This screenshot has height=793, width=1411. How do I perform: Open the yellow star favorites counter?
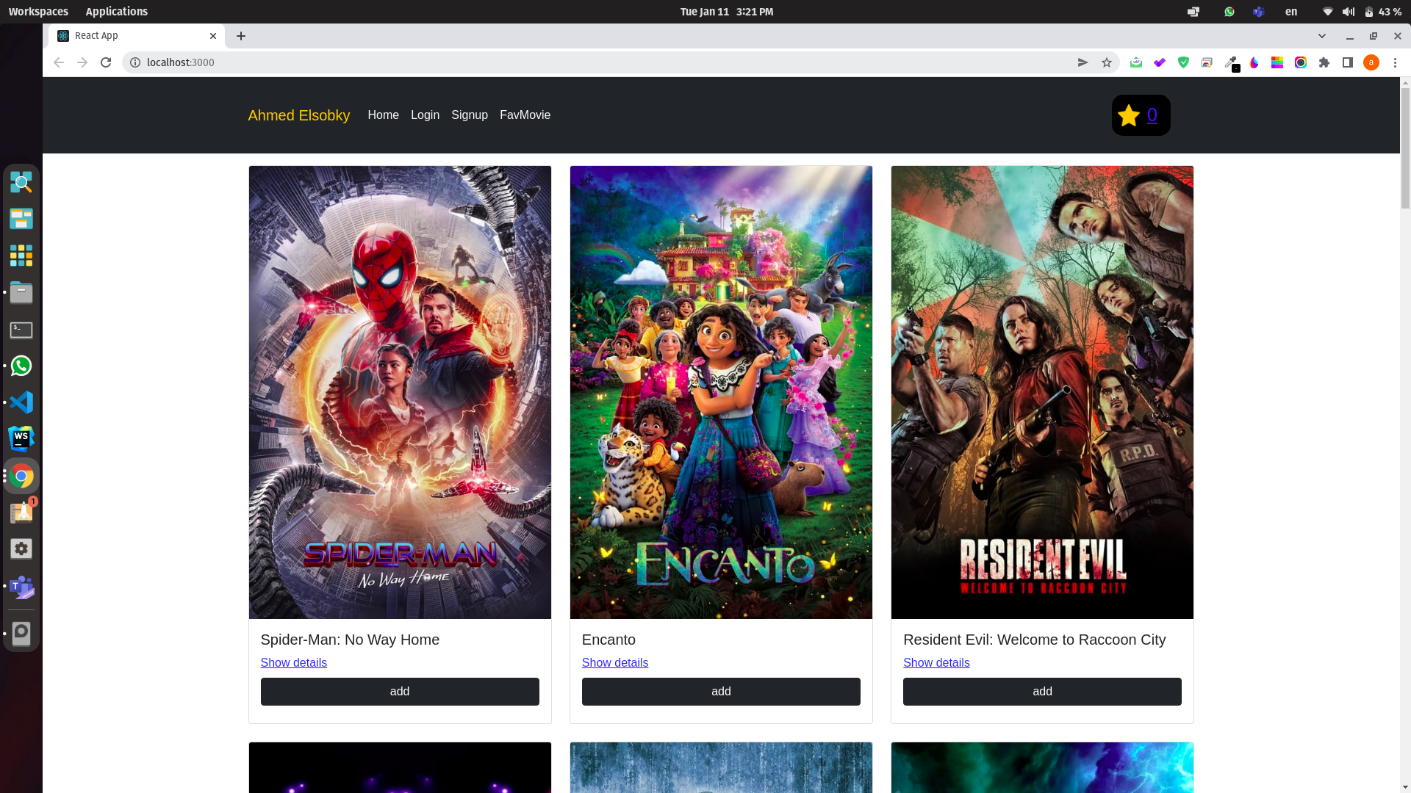coord(1140,115)
